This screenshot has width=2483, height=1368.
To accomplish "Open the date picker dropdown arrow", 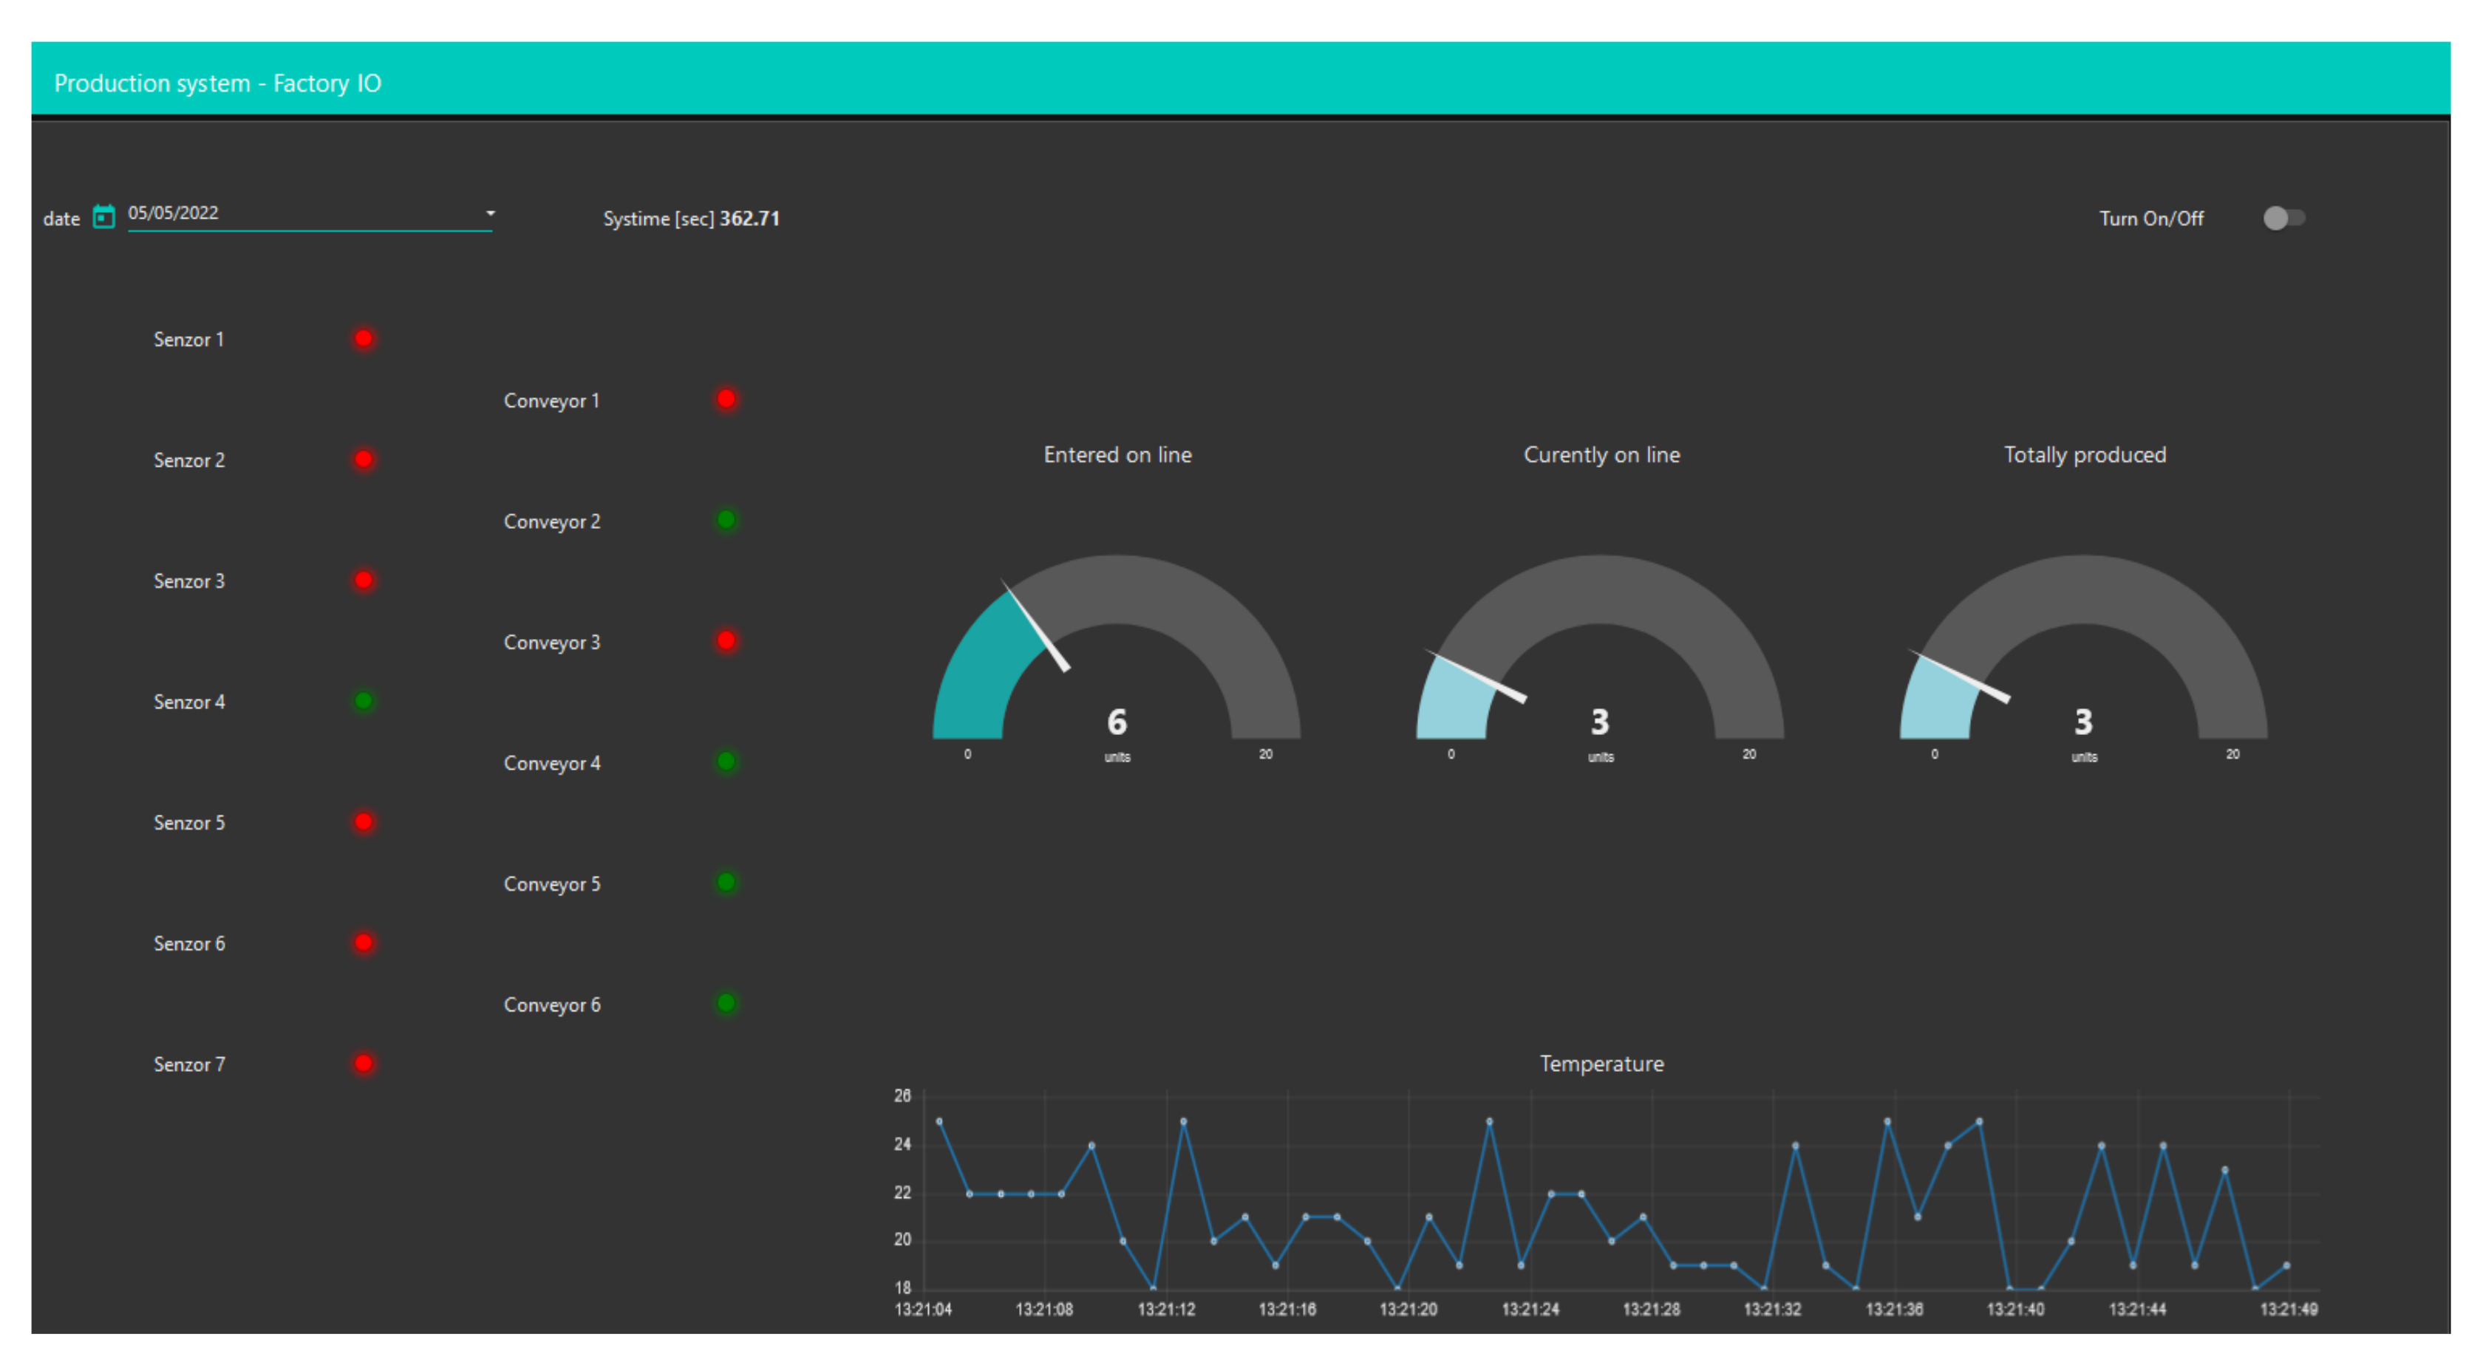I will [x=490, y=213].
